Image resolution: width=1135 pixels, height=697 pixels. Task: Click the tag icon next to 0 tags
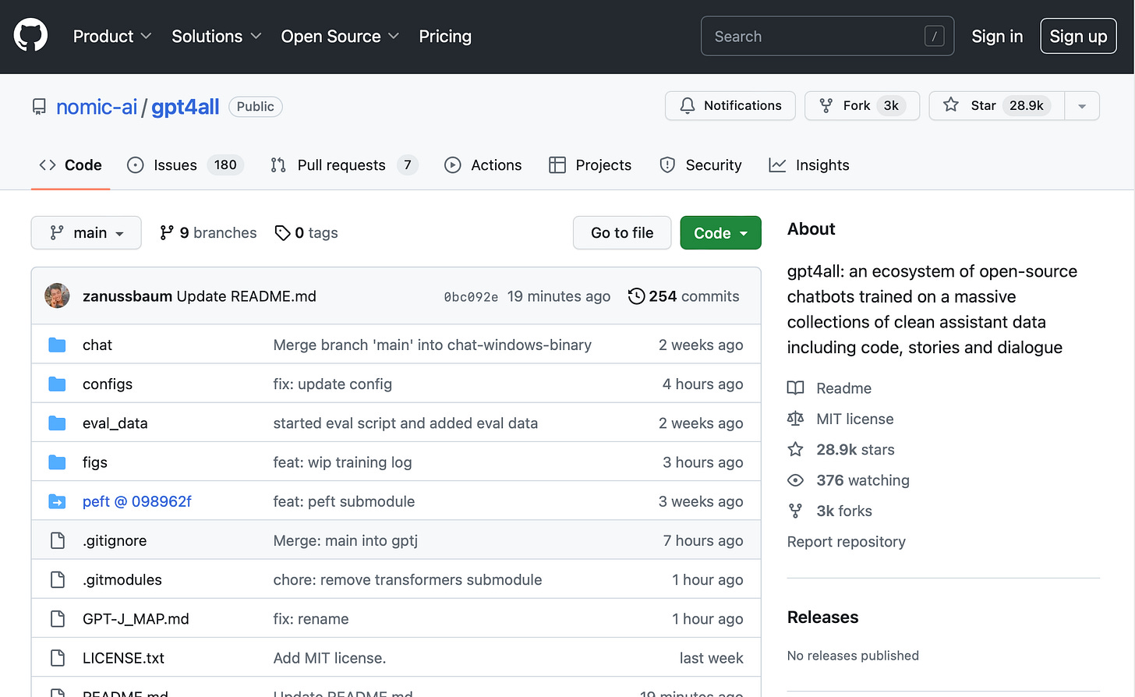pyautogui.click(x=282, y=233)
